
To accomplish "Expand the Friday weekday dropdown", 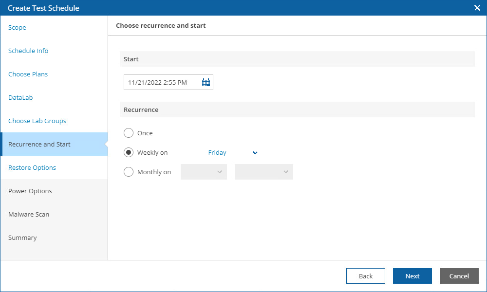I will 233,153.
